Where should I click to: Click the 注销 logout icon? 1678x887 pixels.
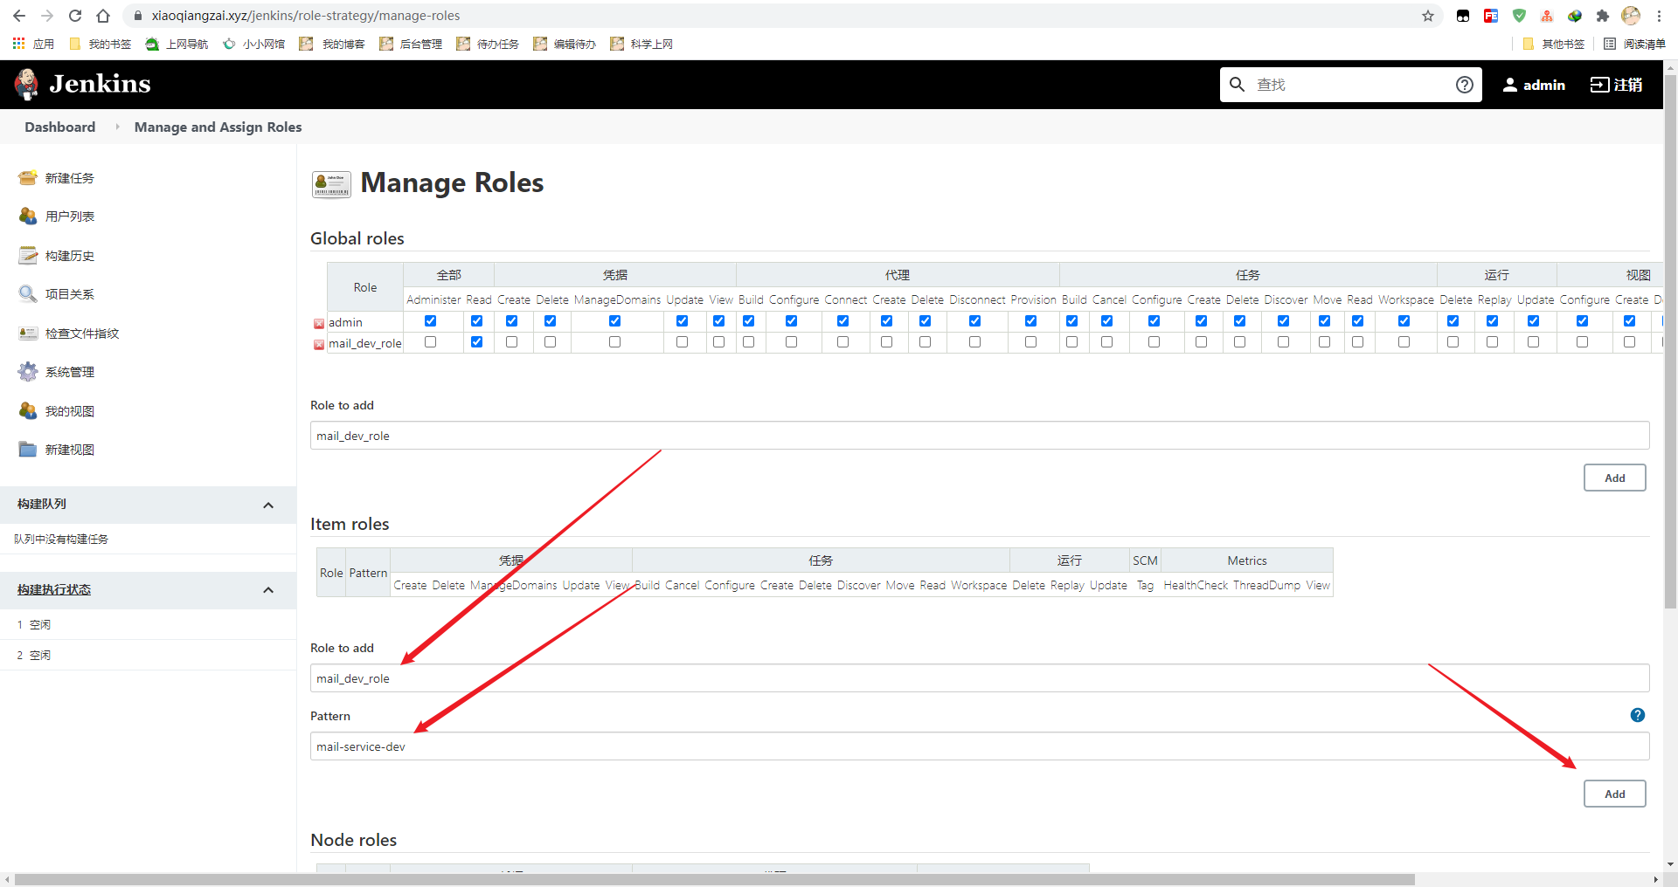[1599, 85]
